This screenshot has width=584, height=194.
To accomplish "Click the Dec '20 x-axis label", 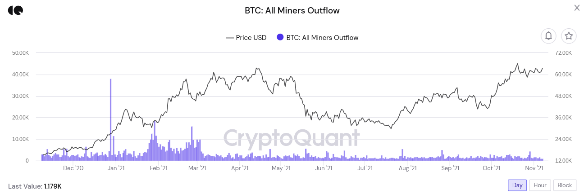I will click(x=73, y=168).
